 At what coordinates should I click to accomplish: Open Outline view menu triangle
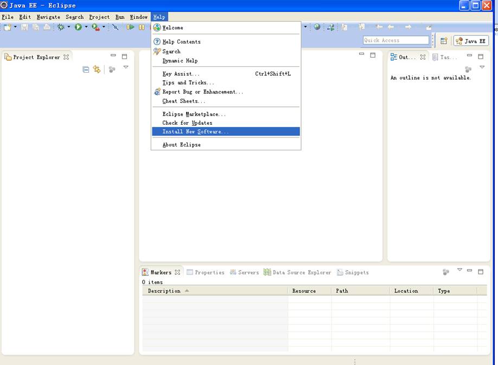482,67
